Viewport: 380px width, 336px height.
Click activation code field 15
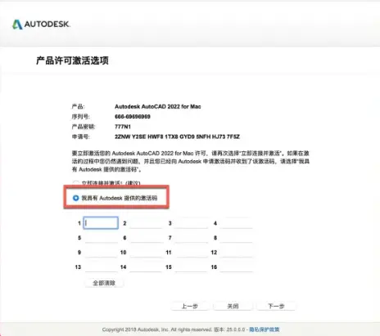click(191, 267)
